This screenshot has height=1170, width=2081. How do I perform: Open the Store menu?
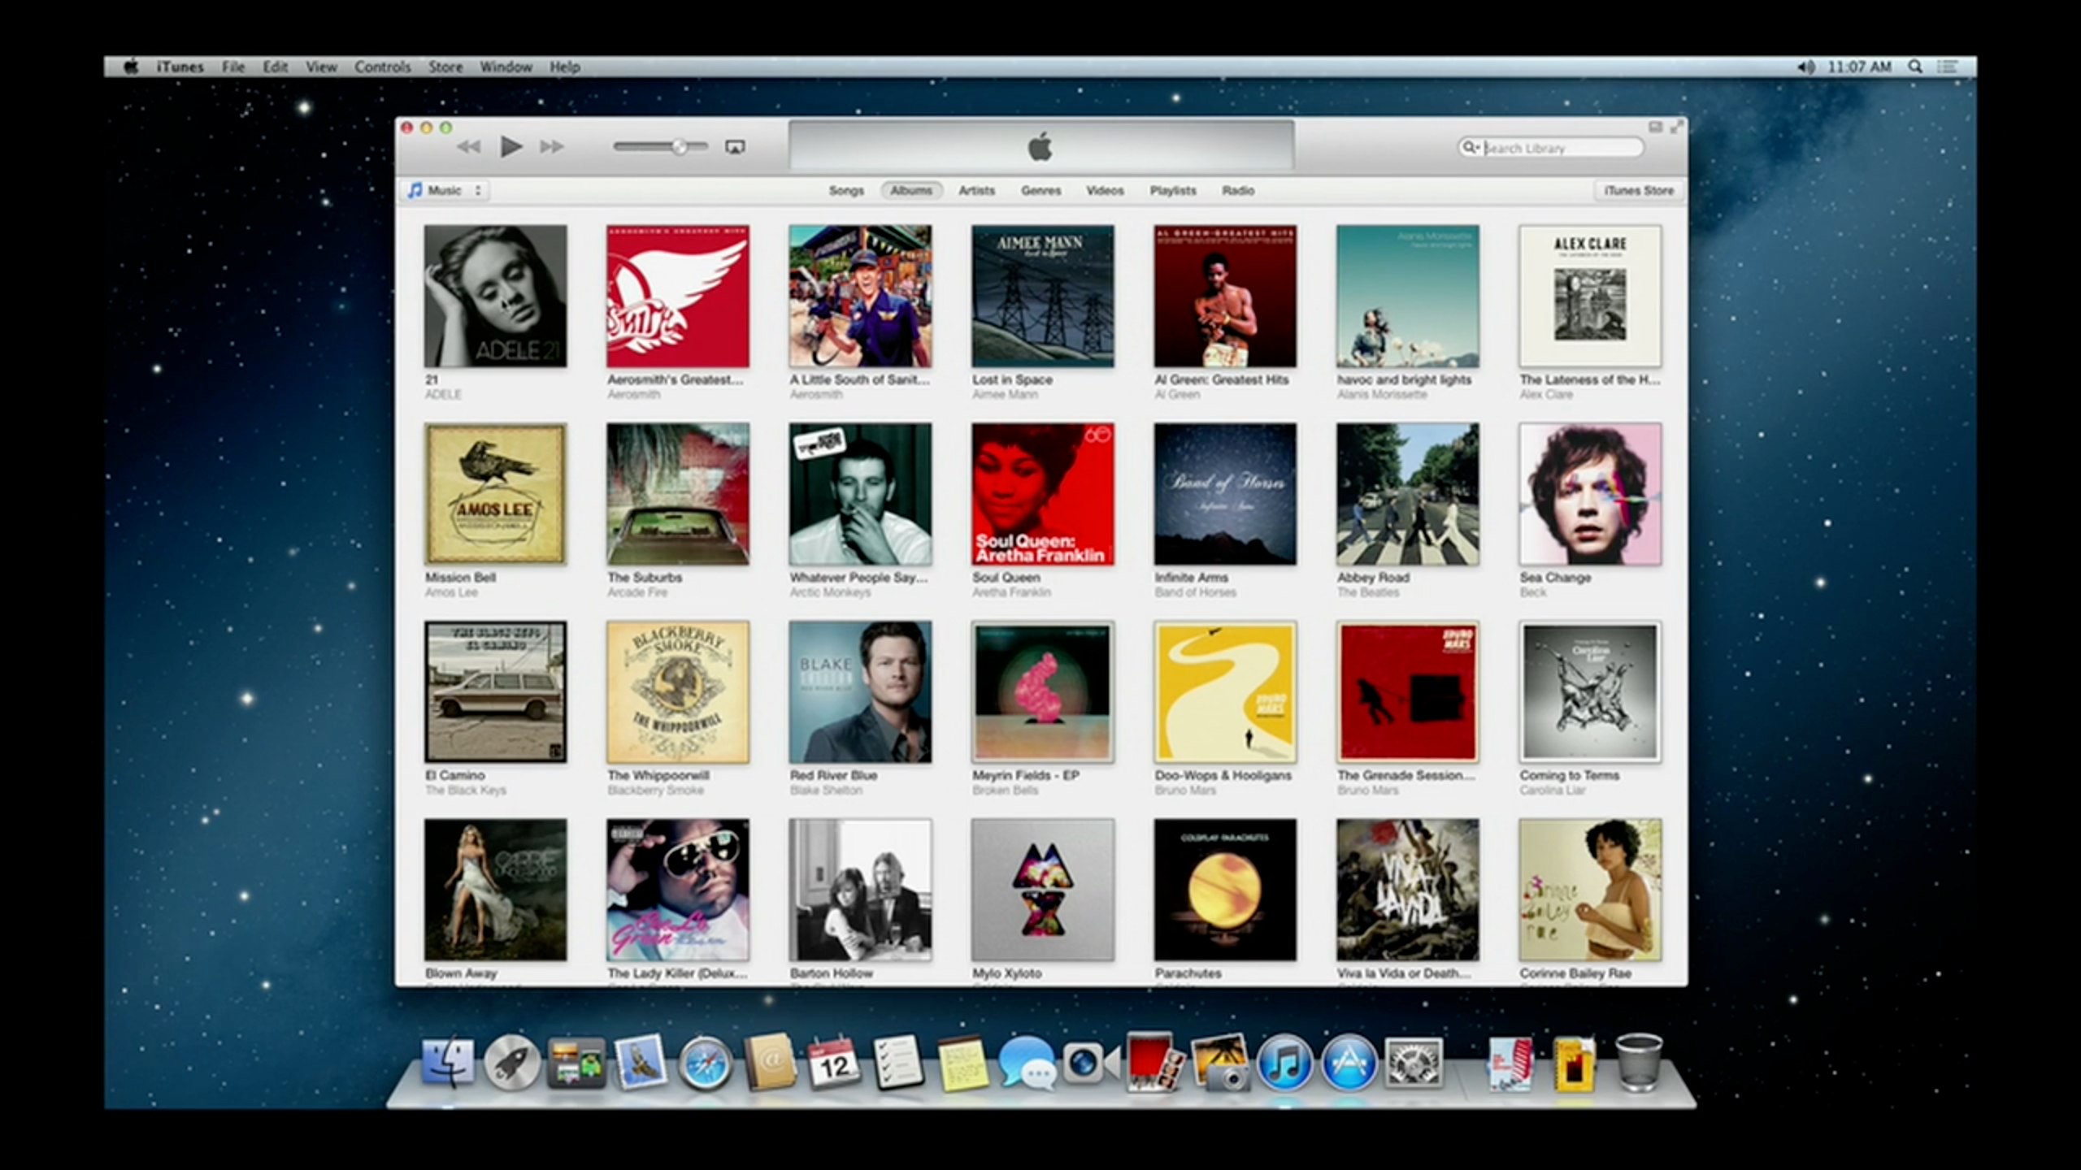click(x=445, y=67)
